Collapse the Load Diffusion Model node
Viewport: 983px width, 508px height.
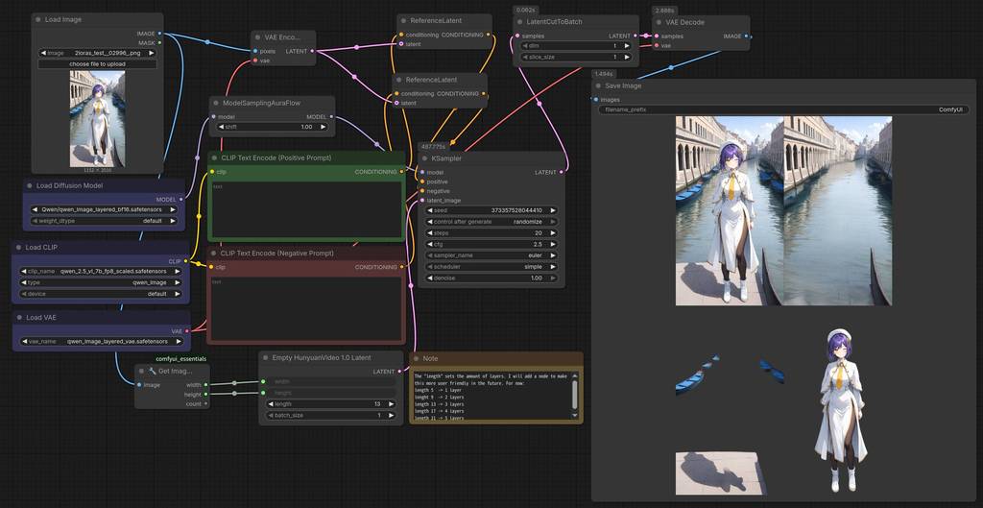pos(29,185)
